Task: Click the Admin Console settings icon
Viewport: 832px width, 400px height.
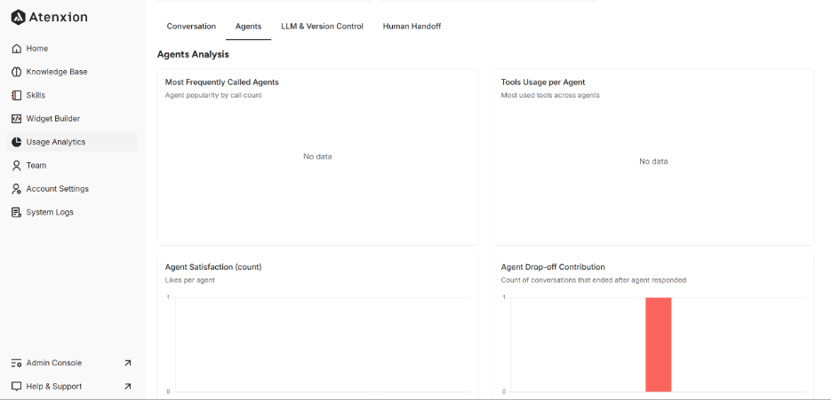Action: coord(17,363)
